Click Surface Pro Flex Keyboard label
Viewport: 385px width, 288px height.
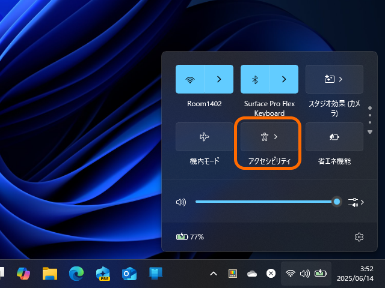[269, 108]
